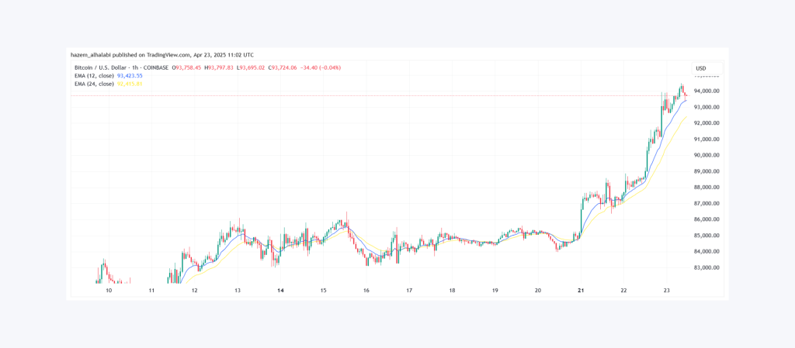Image resolution: width=795 pixels, height=348 pixels.
Task: Click the 89,000.00 price axis label
Action: pos(706,171)
